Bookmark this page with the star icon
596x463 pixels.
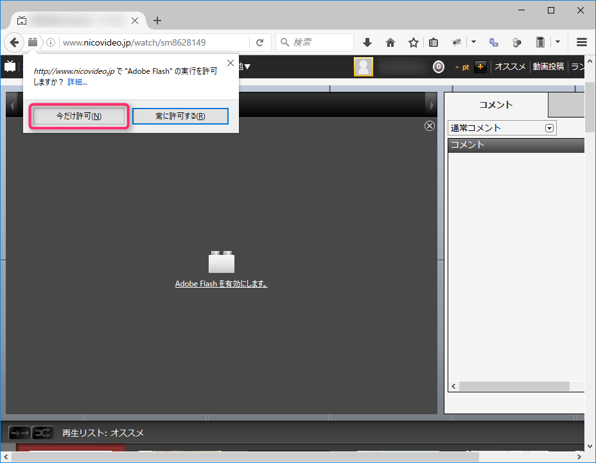click(x=414, y=42)
